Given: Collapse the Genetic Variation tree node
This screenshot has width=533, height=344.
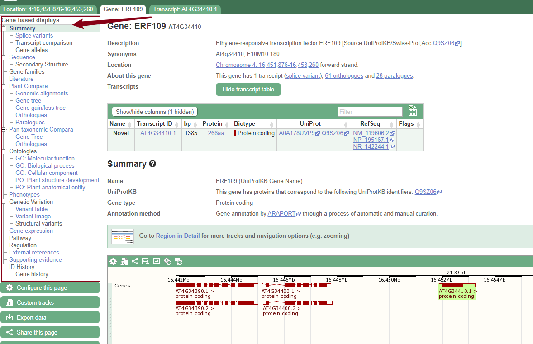Looking at the screenshot, I should pos(4,202).
